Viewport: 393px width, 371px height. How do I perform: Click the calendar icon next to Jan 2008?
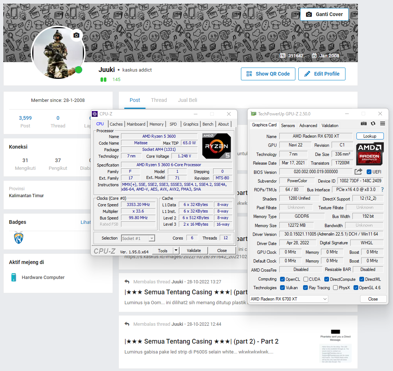tap(314, 56)
